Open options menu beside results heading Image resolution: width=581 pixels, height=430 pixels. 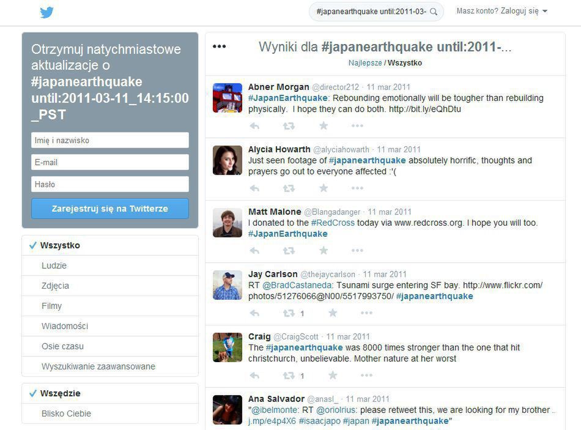(x=220, y=46)
